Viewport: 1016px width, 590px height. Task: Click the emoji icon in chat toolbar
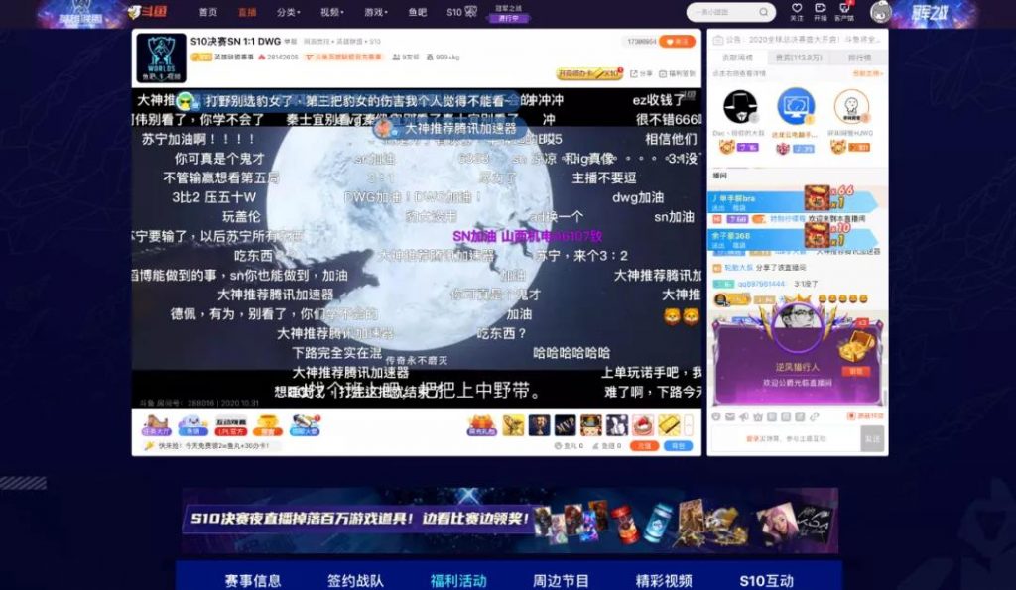click(716, 416)
